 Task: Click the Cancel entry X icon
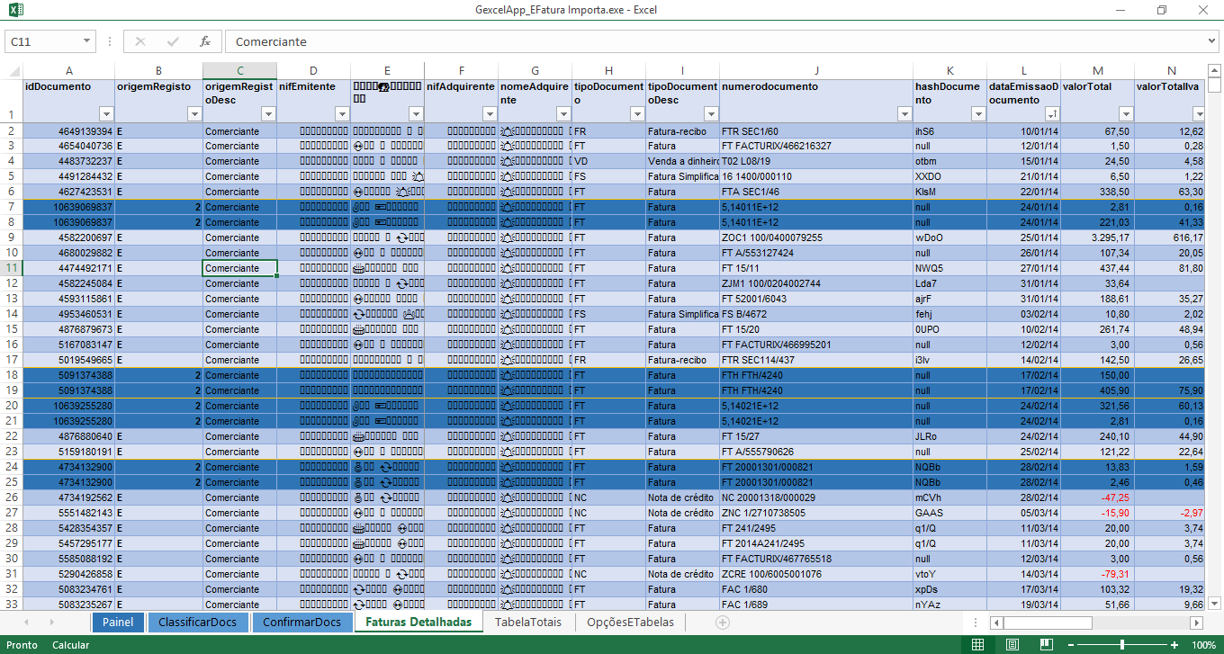pos(139,41)
